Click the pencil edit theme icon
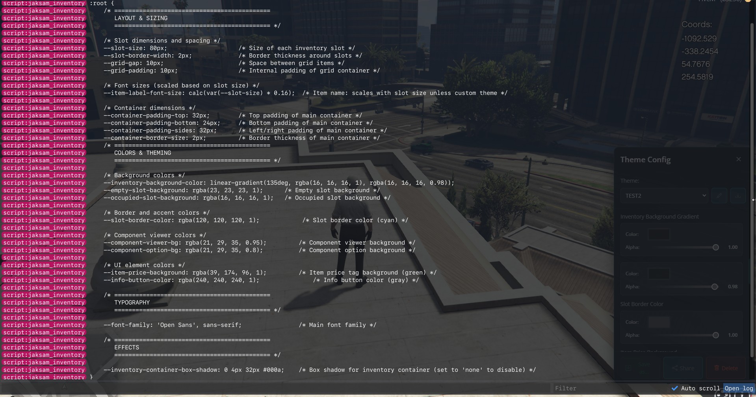Viewport: 756px width, 397px height. [719, 196]
